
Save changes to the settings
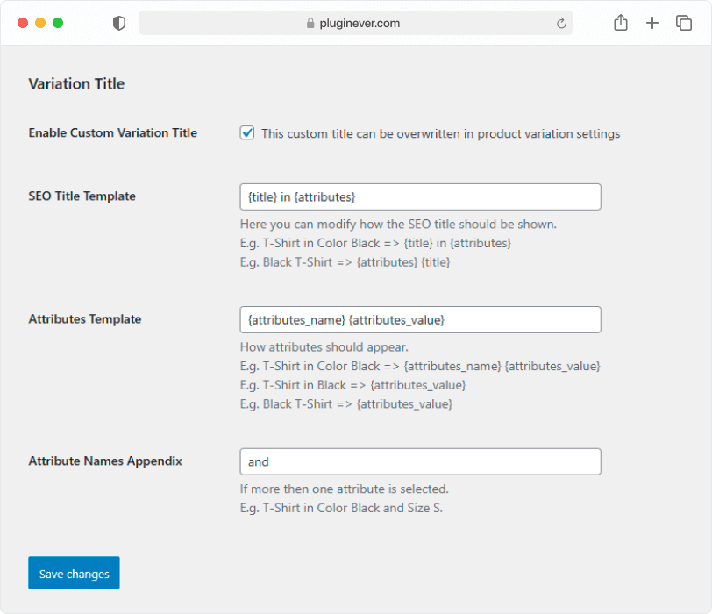tap(74, 573)
